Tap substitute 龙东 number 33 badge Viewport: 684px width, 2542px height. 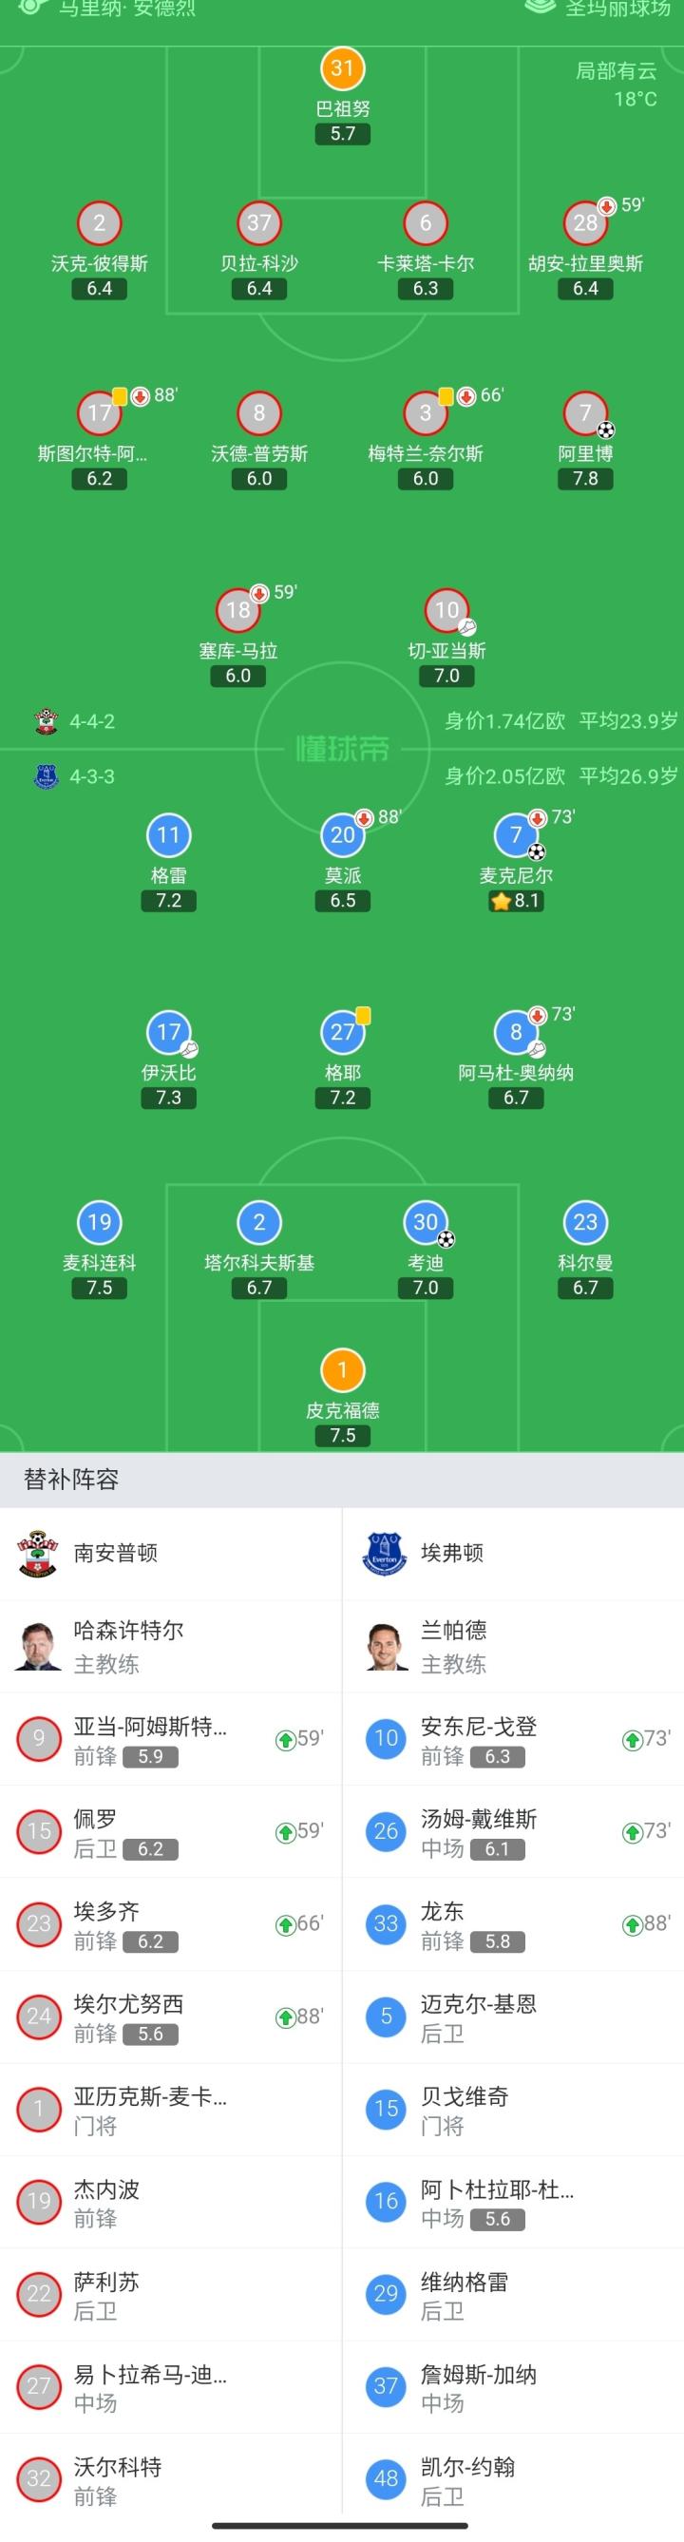pos(385,1923)
